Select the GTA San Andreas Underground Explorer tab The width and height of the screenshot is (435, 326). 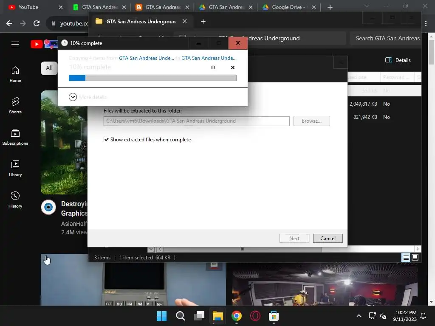coord(141,21)
